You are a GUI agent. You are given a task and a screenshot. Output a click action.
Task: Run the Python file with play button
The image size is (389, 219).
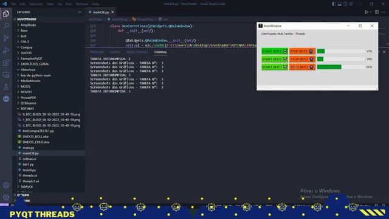[x=366, y=12]
